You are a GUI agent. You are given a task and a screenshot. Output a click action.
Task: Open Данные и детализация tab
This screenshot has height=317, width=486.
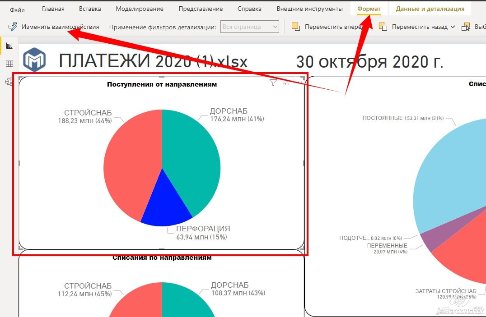tap(430, 9)
